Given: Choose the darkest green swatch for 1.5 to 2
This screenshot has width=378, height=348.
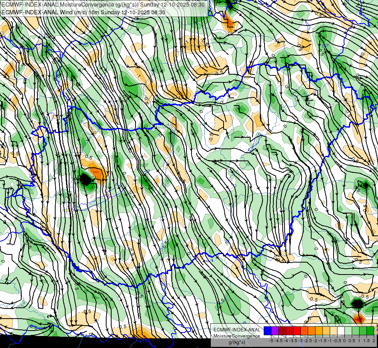Looking at the screenshot, I should [370, 331].
